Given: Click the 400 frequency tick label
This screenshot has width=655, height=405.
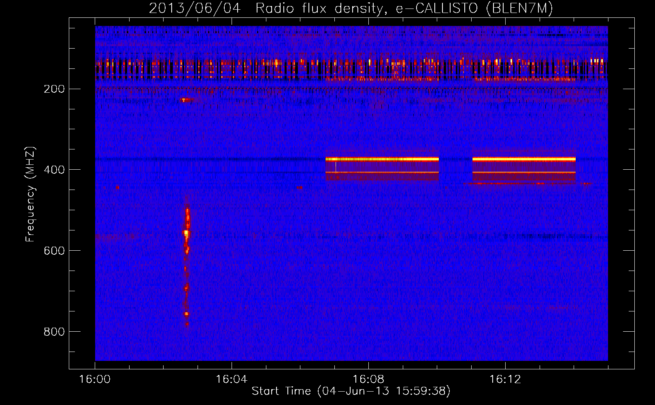Looking at the screenshot, I should 54,170.
